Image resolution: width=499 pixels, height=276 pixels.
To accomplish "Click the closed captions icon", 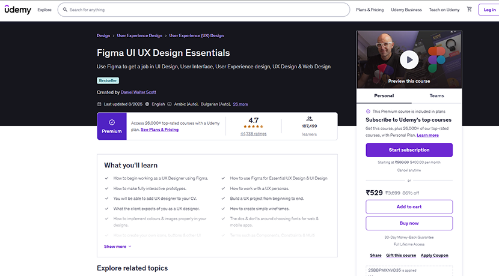I will click(170, 104).
